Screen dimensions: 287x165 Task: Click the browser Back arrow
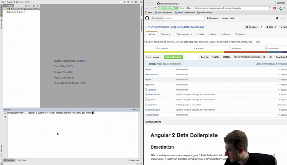click(146, 8)
